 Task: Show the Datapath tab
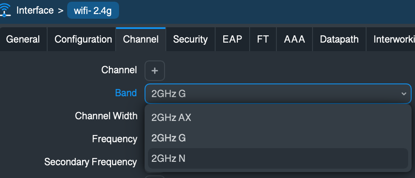339,40
